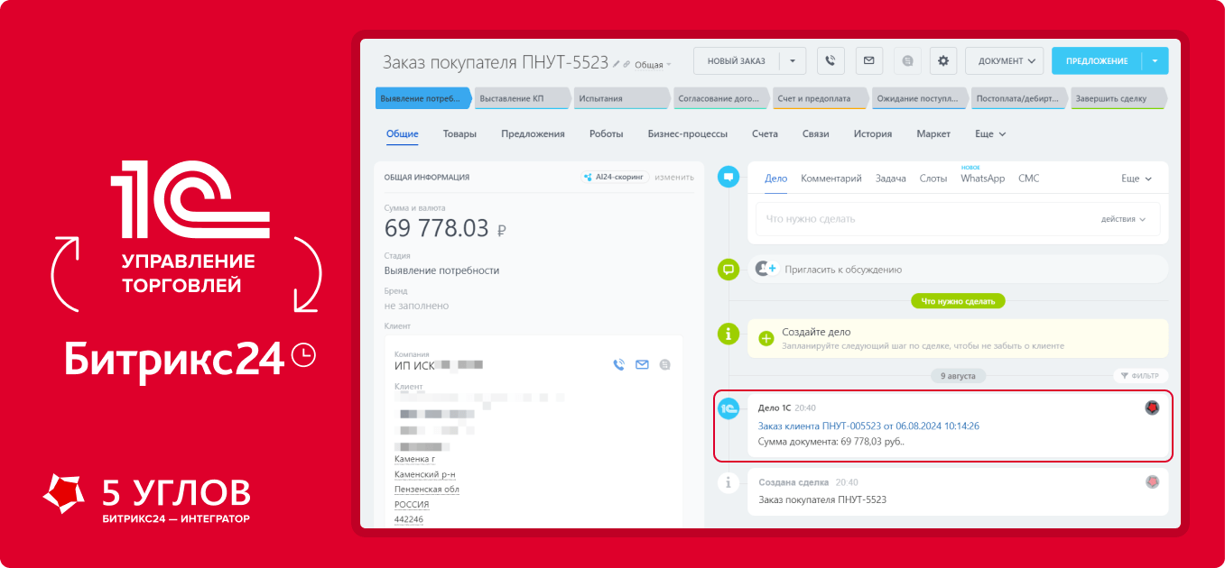Viewport: 1225px width, 568px height.
Task: Email the company via the blue envelope icon
Action: [642, 365]
